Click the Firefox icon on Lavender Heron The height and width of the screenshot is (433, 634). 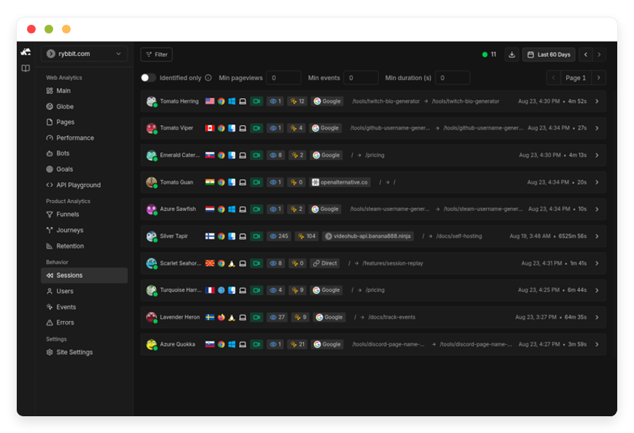click(222, 317)
